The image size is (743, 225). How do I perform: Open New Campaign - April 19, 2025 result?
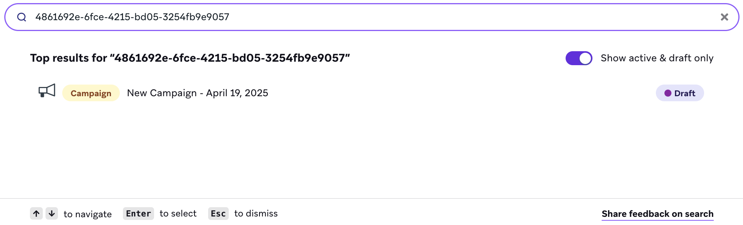coord(197,93)
